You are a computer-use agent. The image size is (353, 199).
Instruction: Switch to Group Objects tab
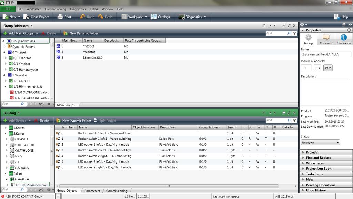(x=67, y=191)
